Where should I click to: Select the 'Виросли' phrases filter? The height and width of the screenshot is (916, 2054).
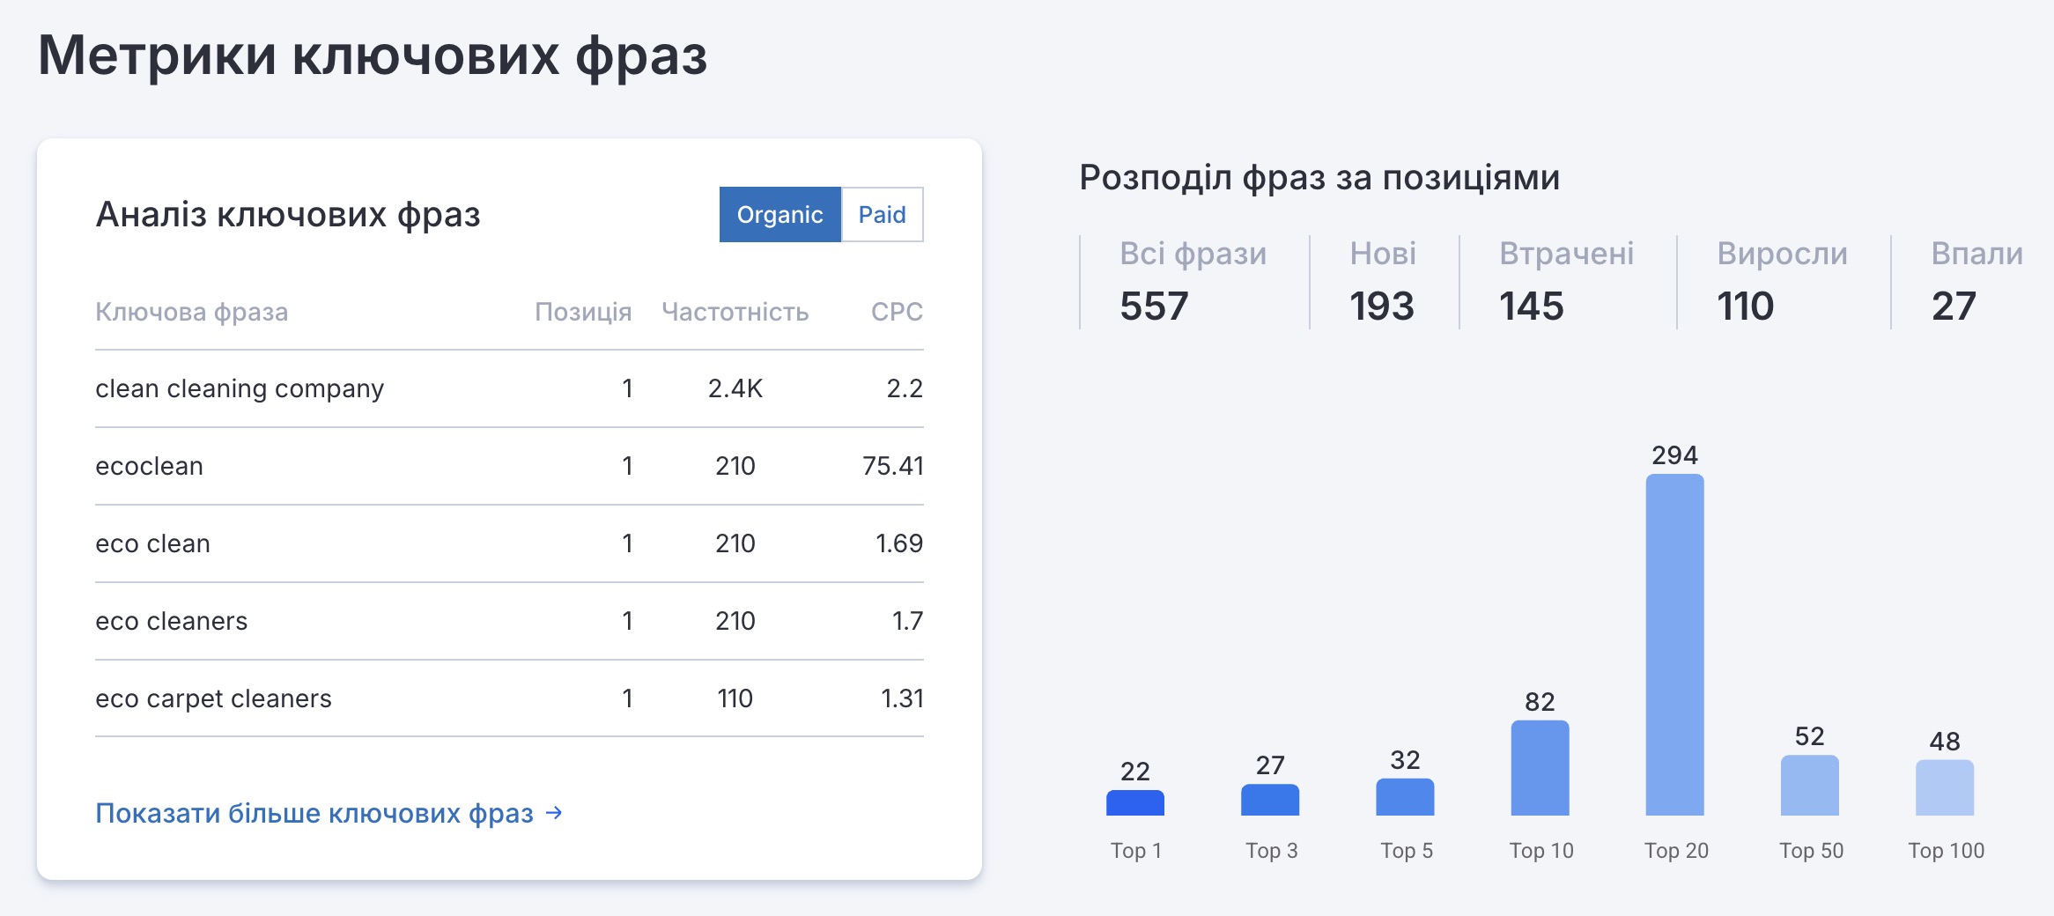(x=1781, y=282)
